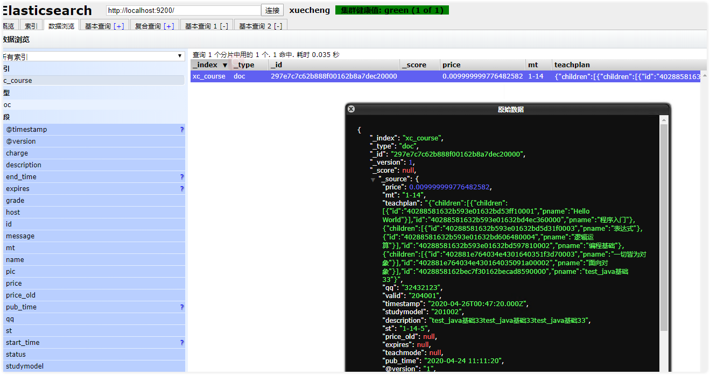710x375 pixels.
Task: Click the "valid": "204001" JSON line
Action: tap(412, 296)
